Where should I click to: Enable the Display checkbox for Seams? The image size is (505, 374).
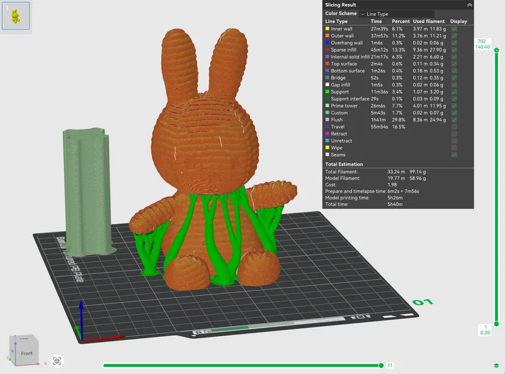click(454, 155)
